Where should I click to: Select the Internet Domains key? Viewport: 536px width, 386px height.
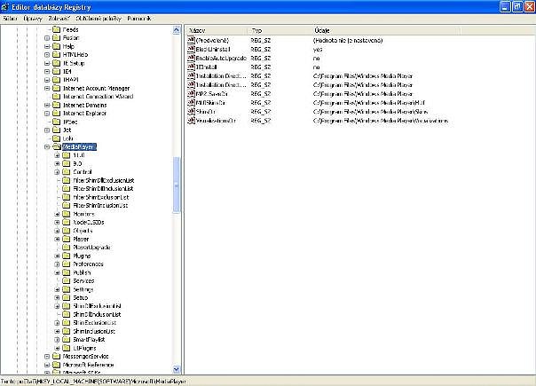pyautogui.click(x=85, y=105)
